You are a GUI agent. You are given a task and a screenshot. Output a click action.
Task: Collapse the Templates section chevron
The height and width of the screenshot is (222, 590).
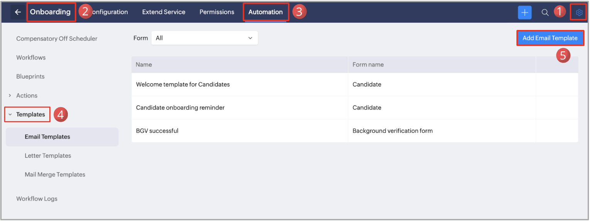10,114
